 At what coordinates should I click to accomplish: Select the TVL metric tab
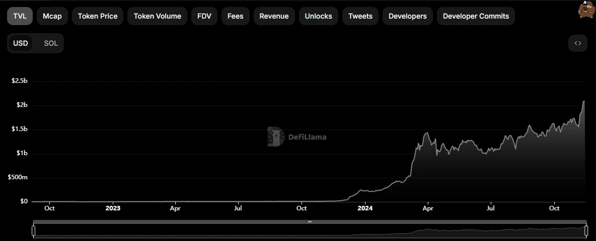(20, 16)
